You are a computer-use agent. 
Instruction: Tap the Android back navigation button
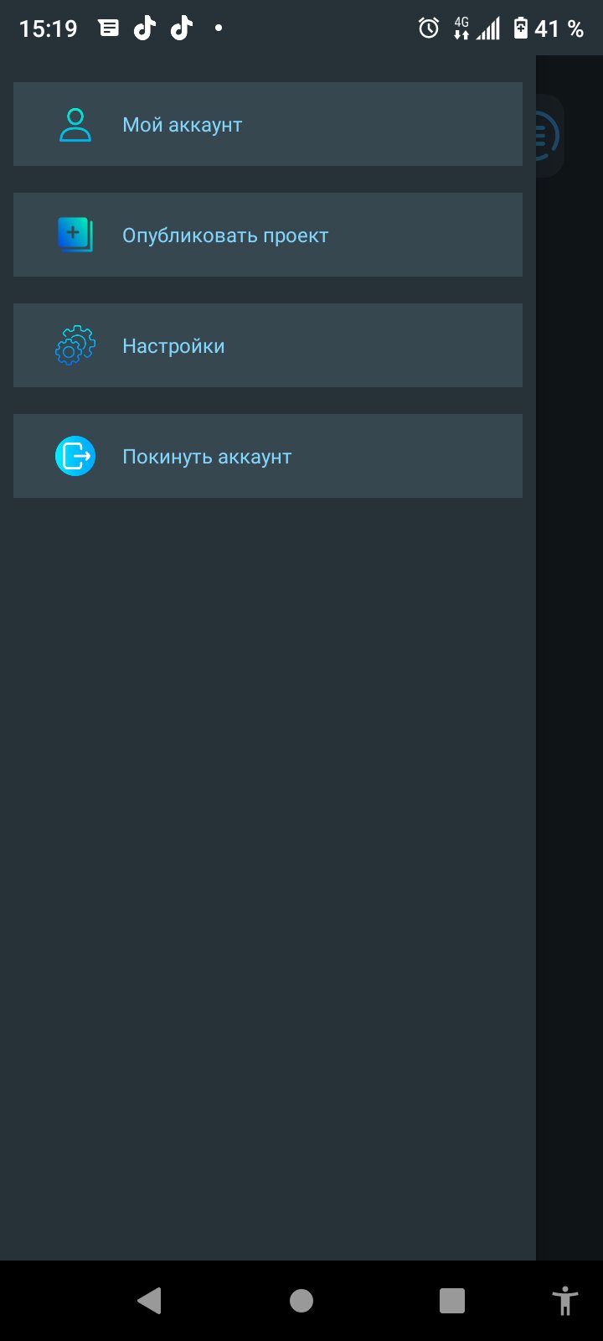149,1301
